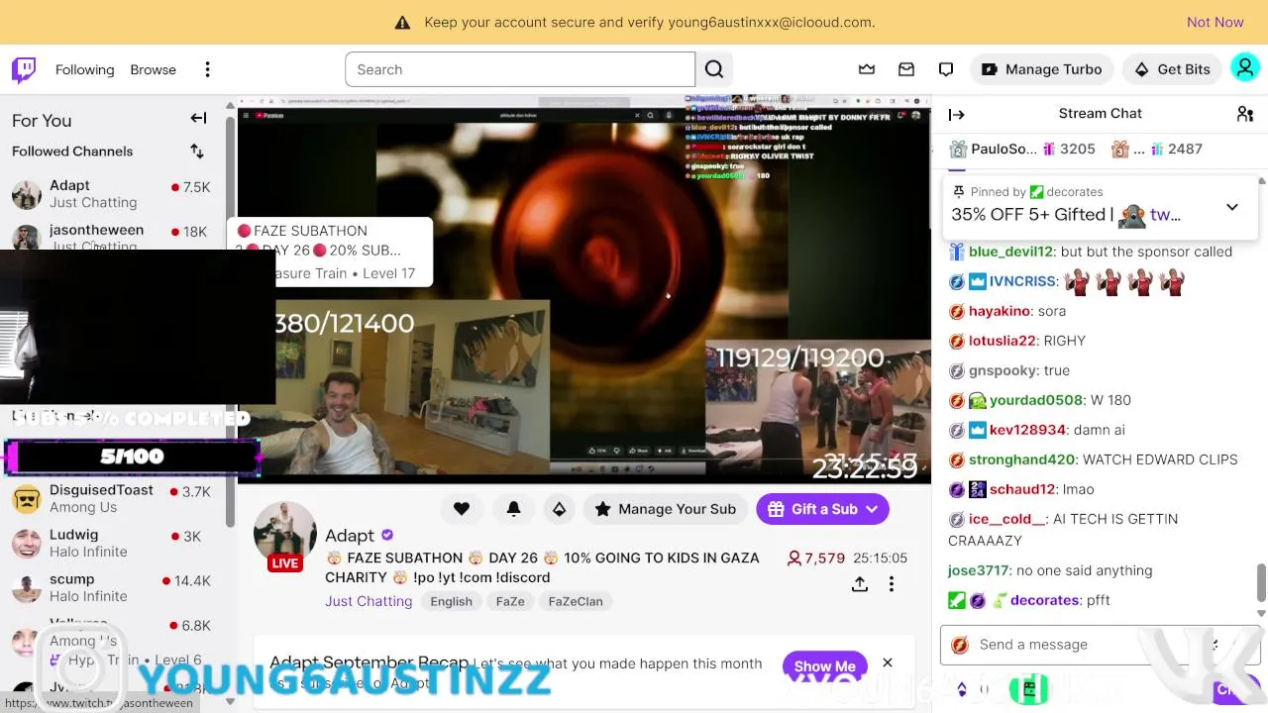Viewport: 1268px width, 713px height.
Task: Click username jose3717 in chat
Action: tap(978, 570)
